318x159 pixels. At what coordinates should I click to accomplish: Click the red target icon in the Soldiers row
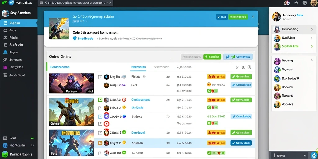[107, 124]
